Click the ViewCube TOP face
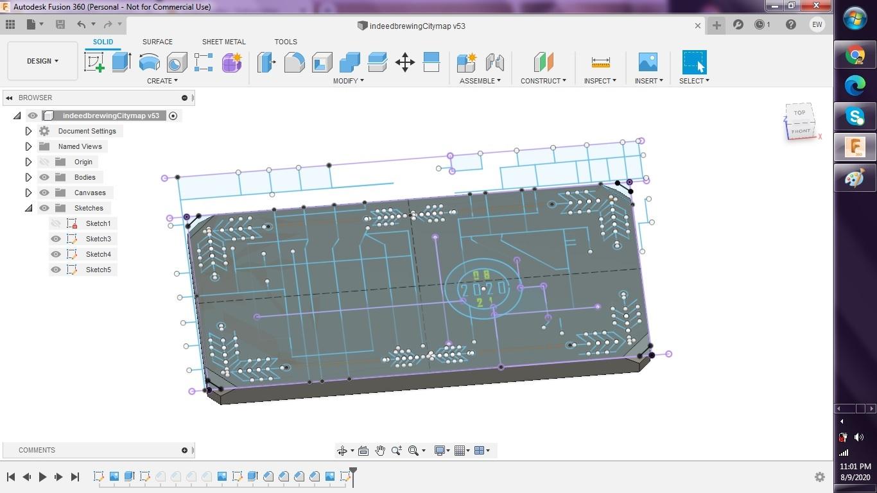 (x=799, y=113)
